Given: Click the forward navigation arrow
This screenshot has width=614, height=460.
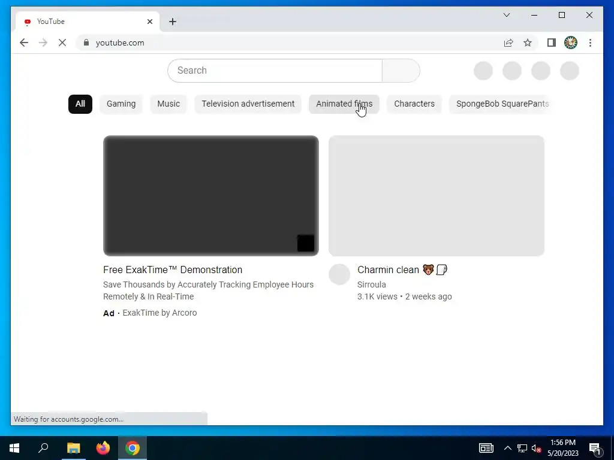Looking at the screenshot, I should tap(43, 43).
